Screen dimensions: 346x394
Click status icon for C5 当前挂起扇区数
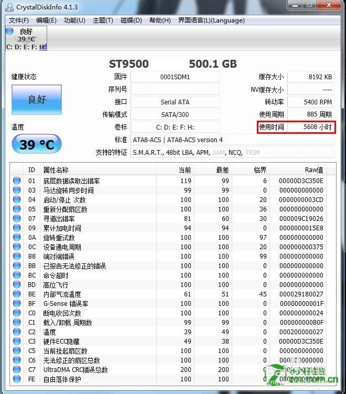17,350
